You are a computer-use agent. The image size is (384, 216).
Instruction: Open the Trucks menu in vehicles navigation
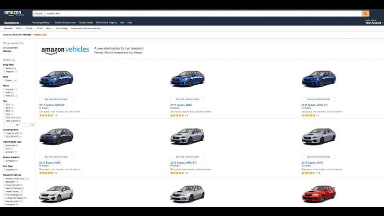tap(29, 28)
